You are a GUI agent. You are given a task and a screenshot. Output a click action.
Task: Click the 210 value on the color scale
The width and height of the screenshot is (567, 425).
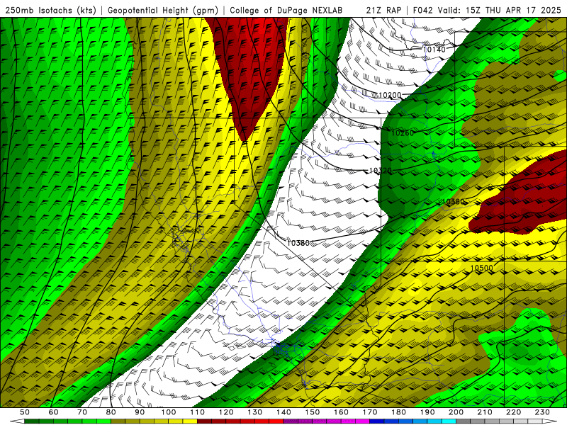point(485,412)
